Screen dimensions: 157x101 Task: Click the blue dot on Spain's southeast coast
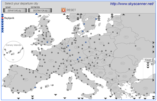[x=35, y=87]
